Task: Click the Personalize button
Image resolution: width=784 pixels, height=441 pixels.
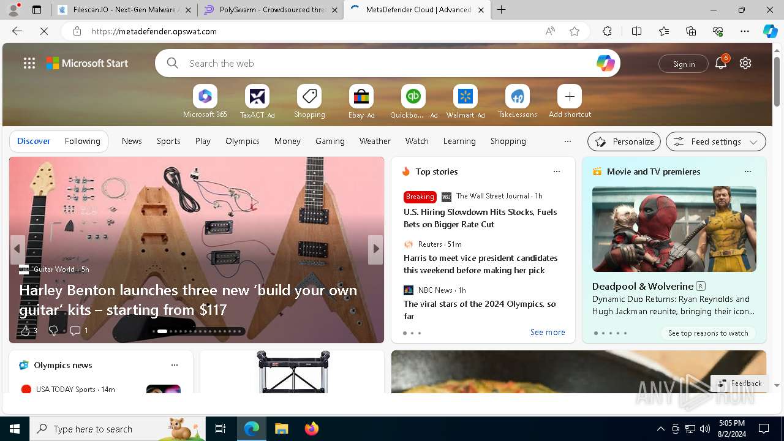Action: (624, 141)
